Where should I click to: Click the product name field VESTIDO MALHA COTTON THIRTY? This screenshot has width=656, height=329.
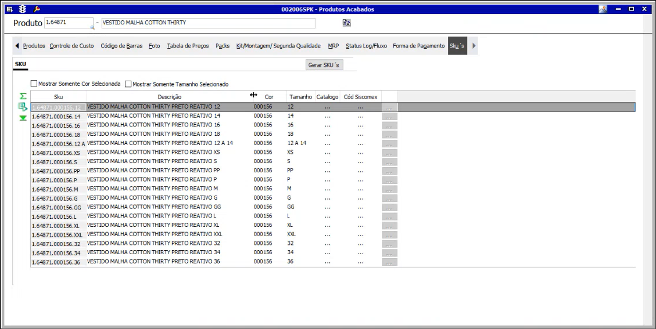click(x=209, y=23)
